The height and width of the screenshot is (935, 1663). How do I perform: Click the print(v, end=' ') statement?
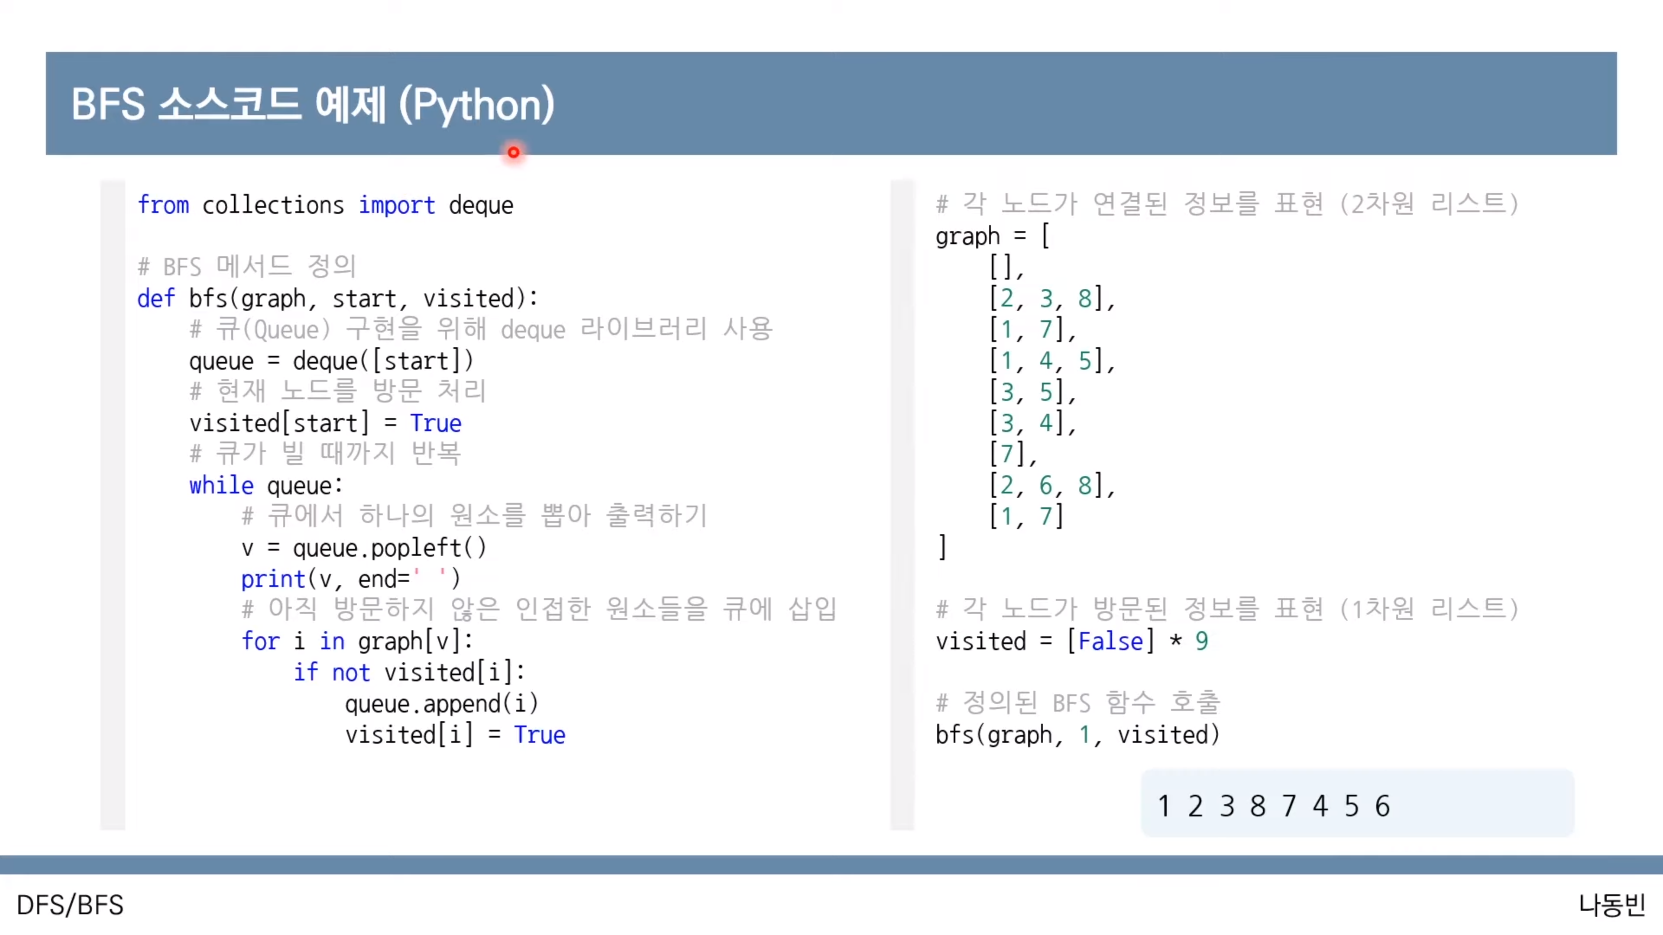(350, 579)
